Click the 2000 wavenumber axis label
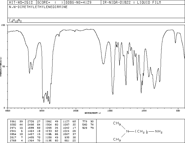 pyautogui.click(x=76, y=111)
